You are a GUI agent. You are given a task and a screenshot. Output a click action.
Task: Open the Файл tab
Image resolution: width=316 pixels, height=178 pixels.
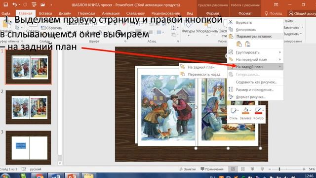coord(6,13)
